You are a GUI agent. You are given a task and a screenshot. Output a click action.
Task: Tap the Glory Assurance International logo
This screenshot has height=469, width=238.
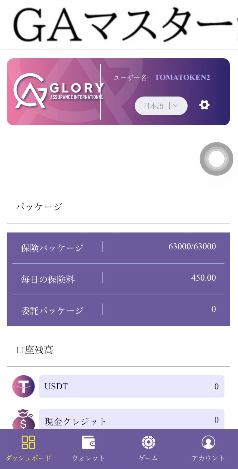coord(58,91)
